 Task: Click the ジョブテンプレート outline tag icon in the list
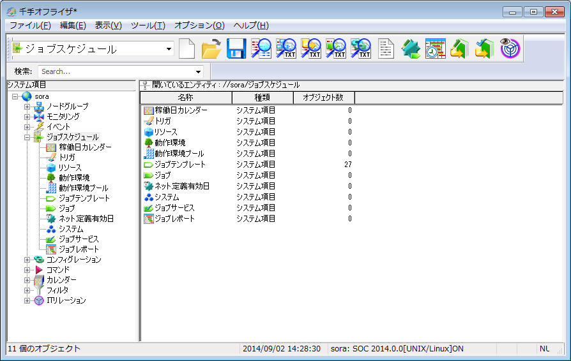149,165
